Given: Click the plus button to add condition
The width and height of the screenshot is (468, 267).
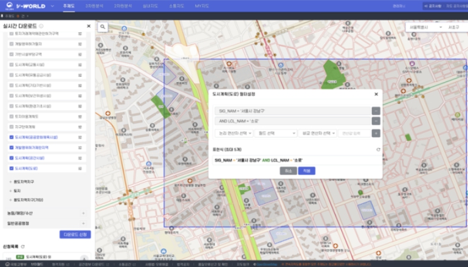Looking at the screenshot, I should coord(376,133).
